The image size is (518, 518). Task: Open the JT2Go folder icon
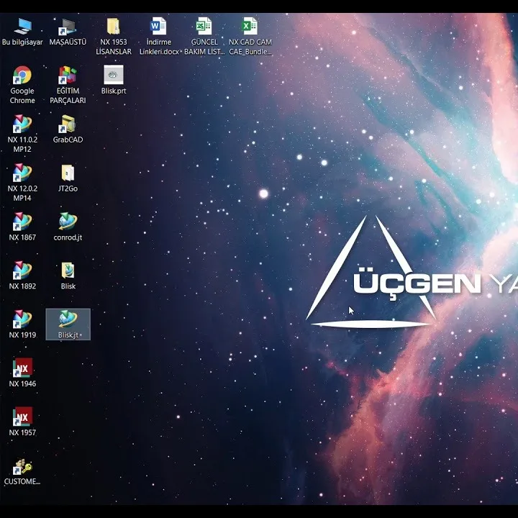(68, 178)
